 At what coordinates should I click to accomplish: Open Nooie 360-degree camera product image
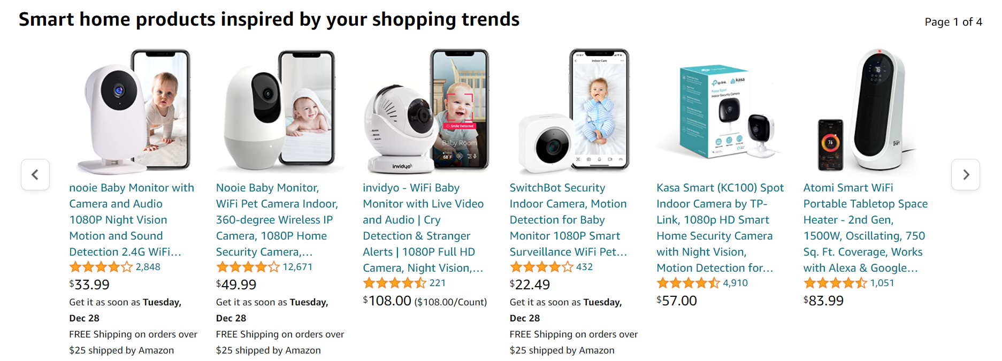[280, 111]
